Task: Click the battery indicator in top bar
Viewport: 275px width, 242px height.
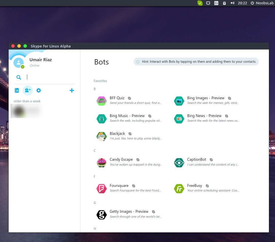Action: click(x=224, y=3)
